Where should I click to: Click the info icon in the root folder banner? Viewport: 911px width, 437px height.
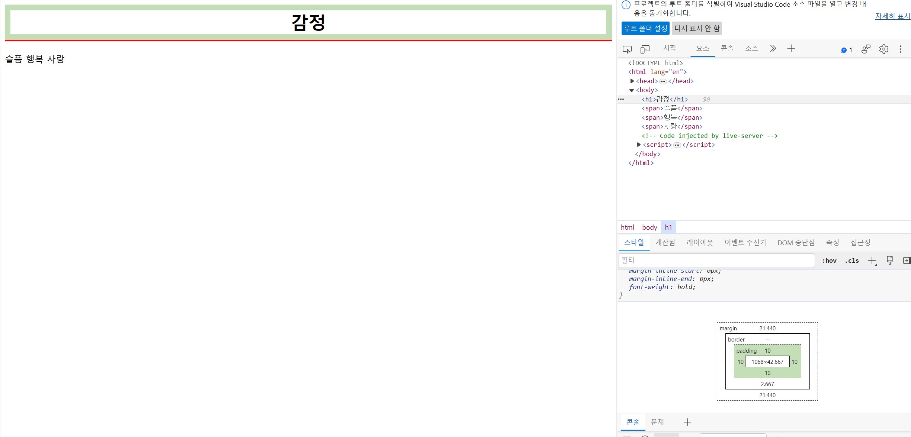pos(626,5)
